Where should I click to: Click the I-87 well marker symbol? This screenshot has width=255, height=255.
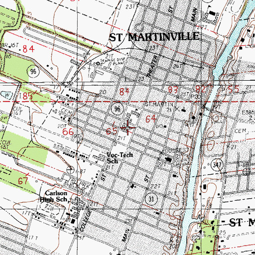point(70,170)
